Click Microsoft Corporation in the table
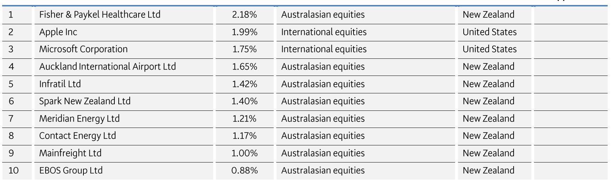 (x=83, y=49)
